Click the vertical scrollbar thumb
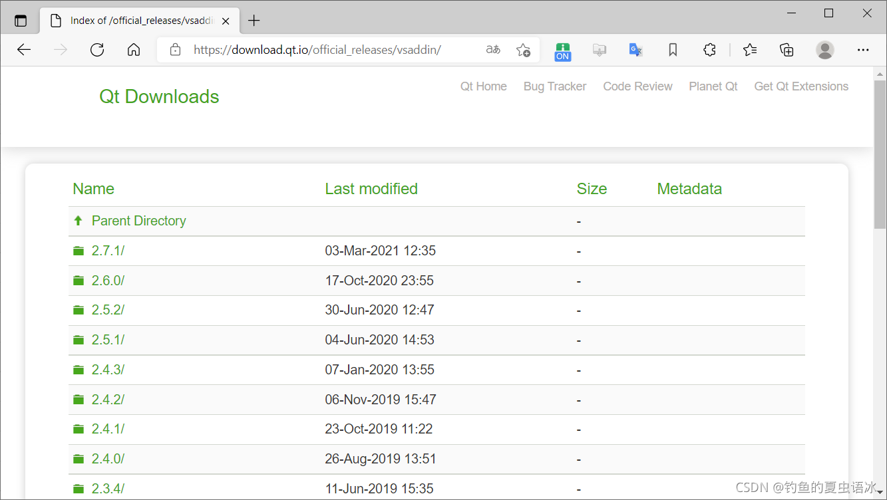 pos(880,154)
